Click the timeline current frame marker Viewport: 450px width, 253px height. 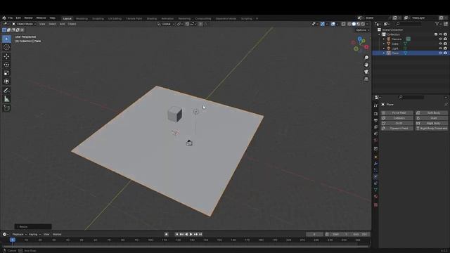(13, 240)
